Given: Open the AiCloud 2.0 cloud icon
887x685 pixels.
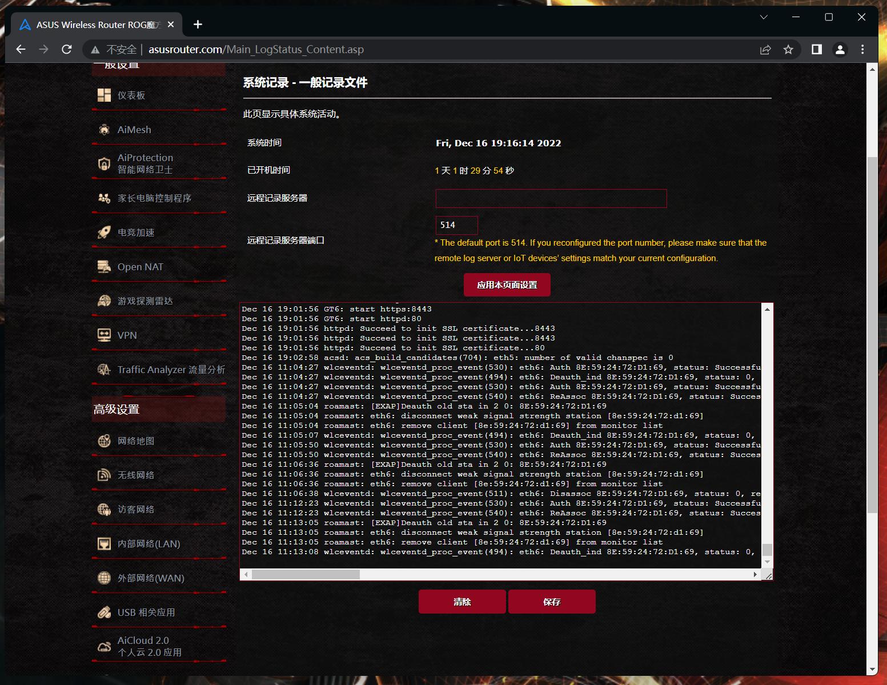Looking at the screenshot, I should click(x=104, y=647).
